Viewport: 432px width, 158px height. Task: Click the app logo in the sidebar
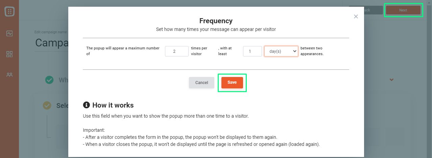point(9,11)
